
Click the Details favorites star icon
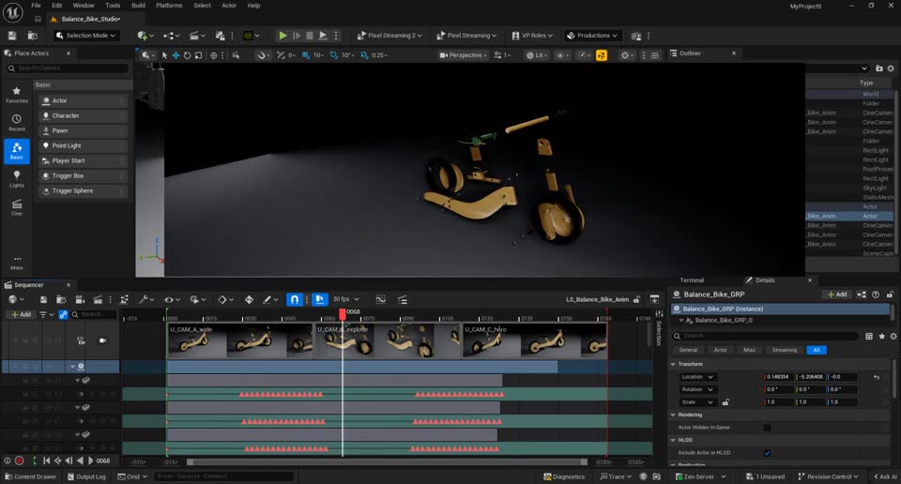(x=881, y=336)
